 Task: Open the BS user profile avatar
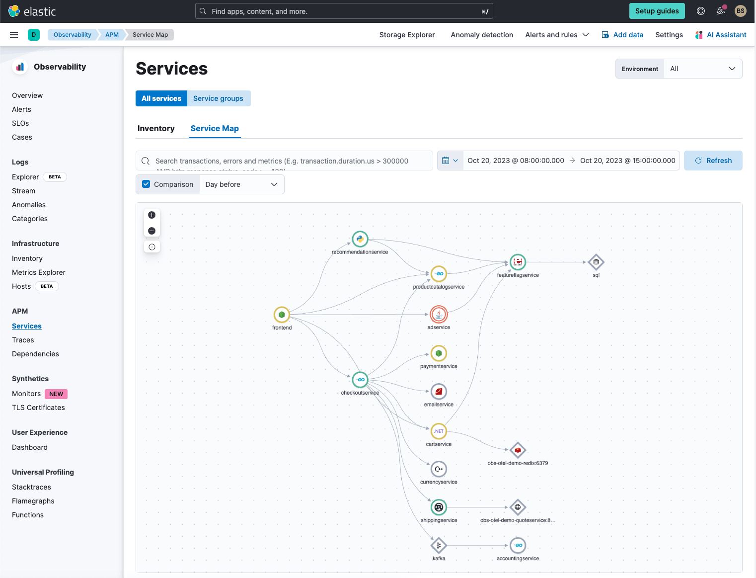(741, 10)
